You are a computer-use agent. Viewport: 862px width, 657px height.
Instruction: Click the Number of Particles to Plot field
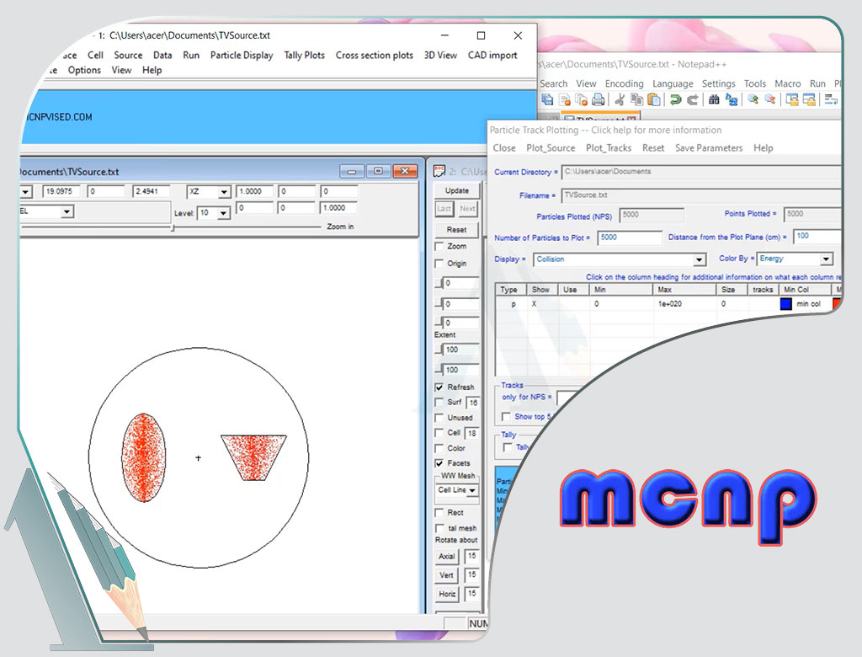click(x=630, y=238)
